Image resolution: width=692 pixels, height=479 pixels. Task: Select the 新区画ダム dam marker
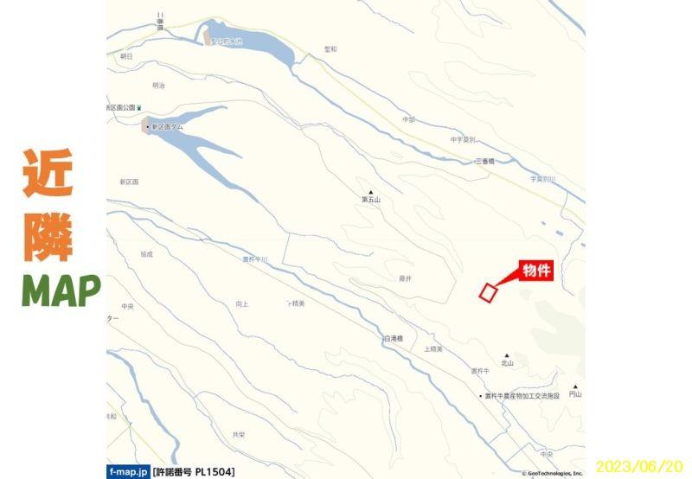click(x=148, y=127)
